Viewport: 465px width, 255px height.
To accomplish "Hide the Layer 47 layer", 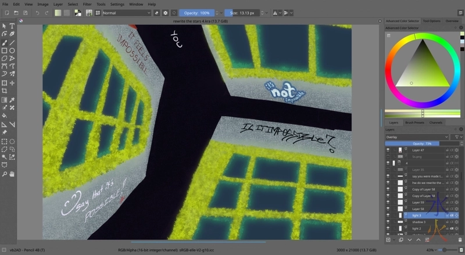I will (388, 150).
